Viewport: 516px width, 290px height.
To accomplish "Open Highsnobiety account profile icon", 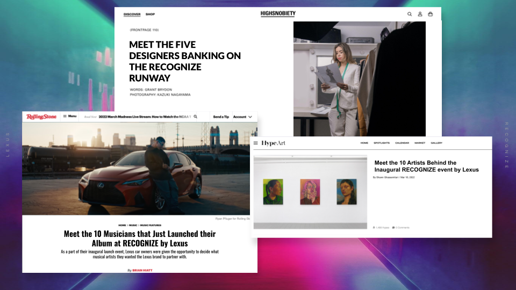I will [x=420, y=14].
